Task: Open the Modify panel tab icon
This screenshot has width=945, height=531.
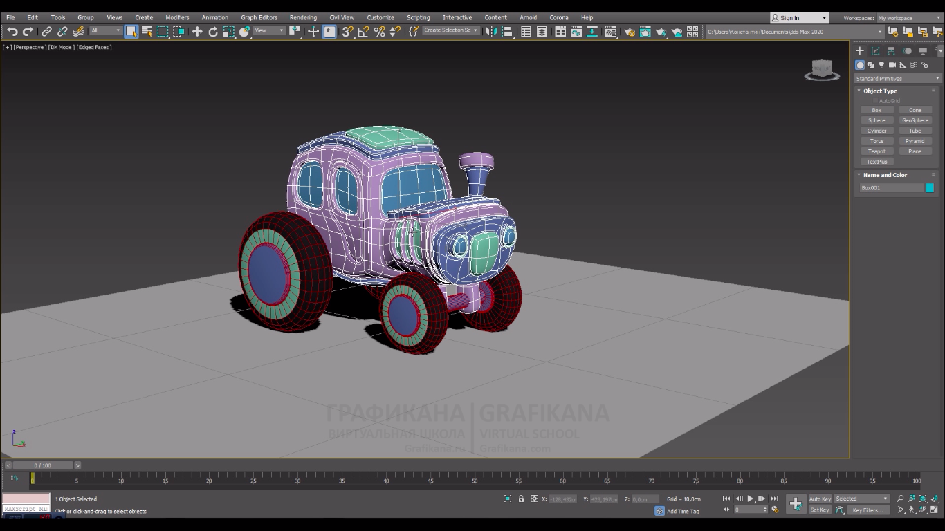Action: [x=875, y=51]
